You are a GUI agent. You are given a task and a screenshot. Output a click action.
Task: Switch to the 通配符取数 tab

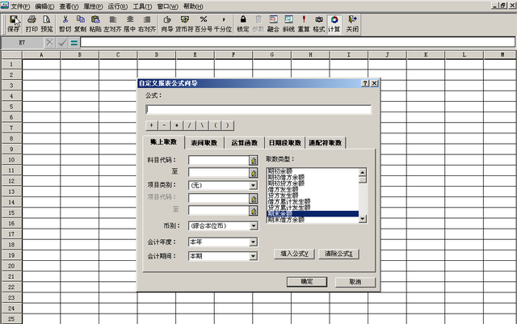point(325,143)
